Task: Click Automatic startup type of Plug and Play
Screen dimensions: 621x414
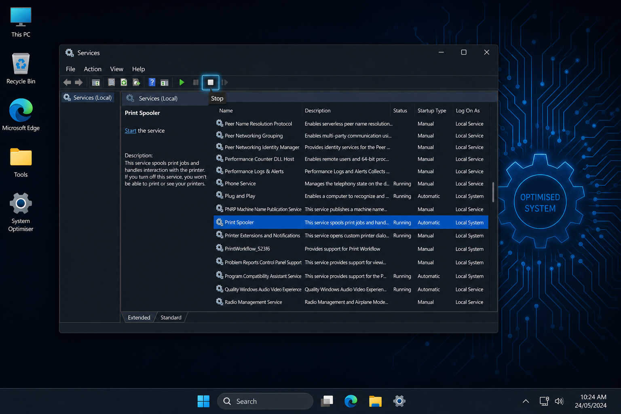Action: point(429,196)
